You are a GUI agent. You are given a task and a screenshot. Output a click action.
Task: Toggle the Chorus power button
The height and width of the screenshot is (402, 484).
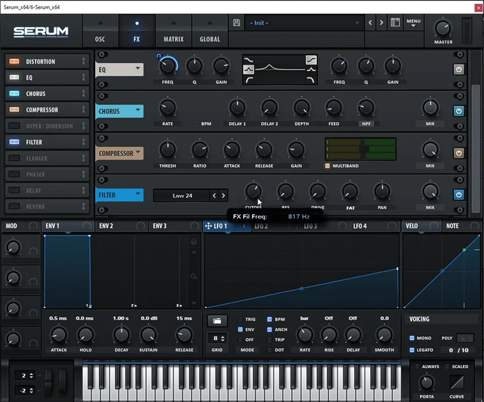tap(459, 111)
